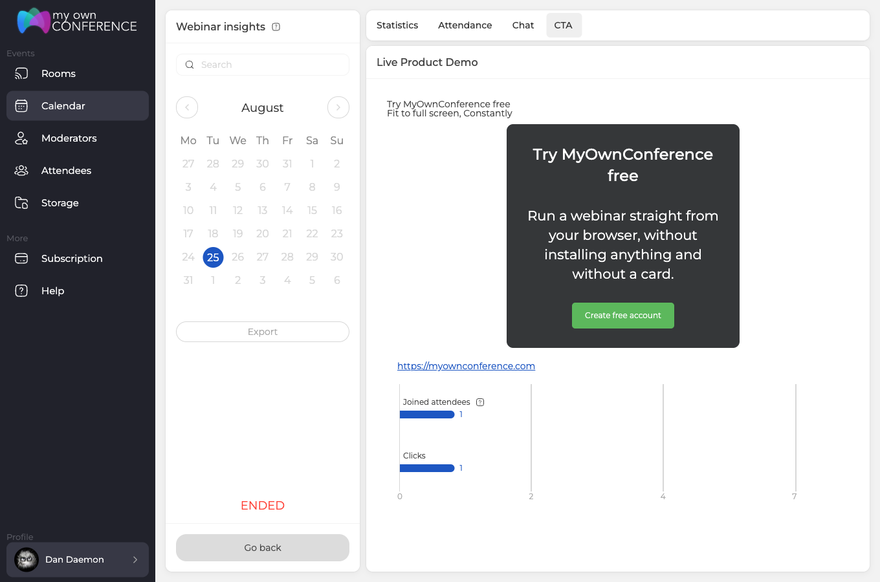Viewport: 880px width, 582px height.
Task: Switch to the Statistics tab
Action: (397, 25)
